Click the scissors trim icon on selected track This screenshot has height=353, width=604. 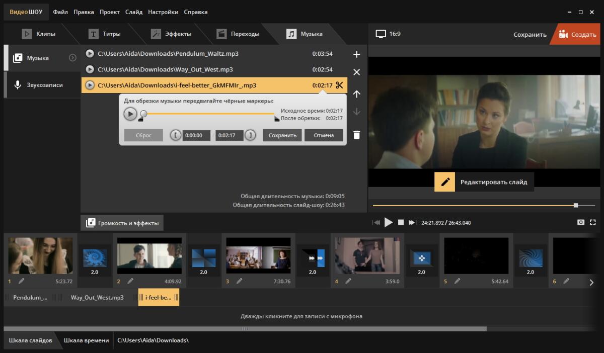click(x=339, y=85)
